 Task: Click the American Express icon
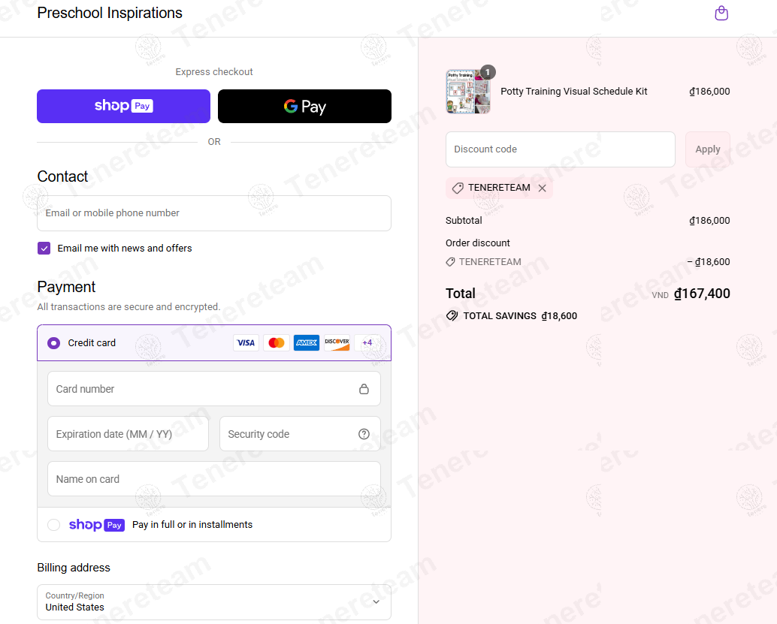click(307, 342)
